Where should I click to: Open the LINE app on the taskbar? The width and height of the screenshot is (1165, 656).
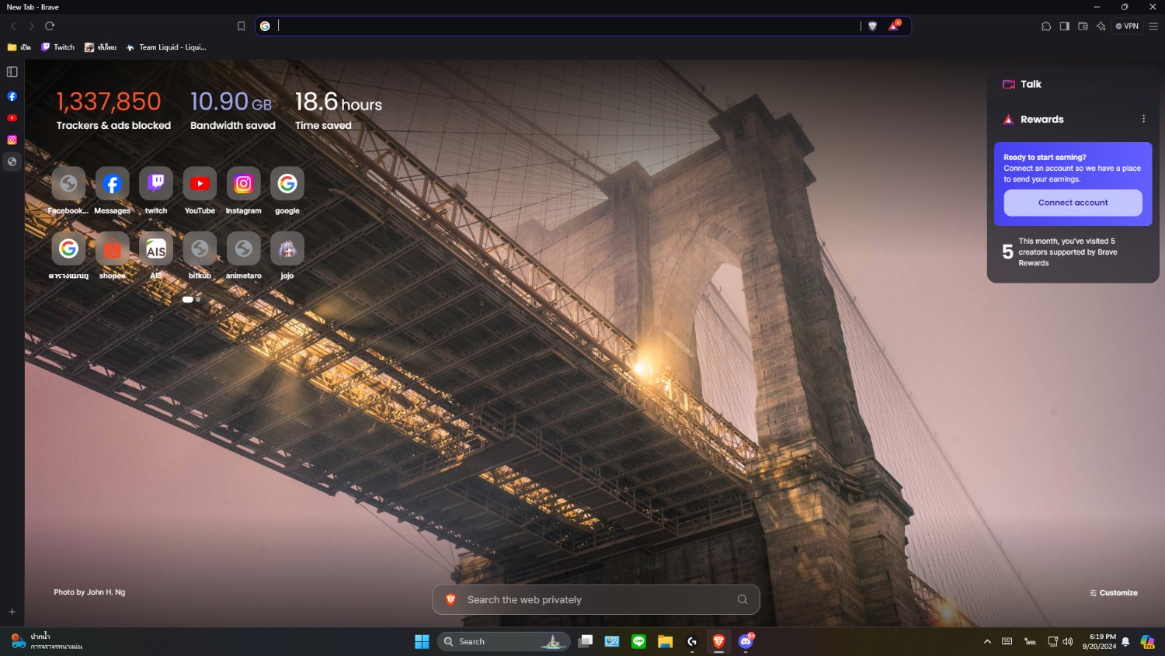pyautogui.click(x=638, y=641)
